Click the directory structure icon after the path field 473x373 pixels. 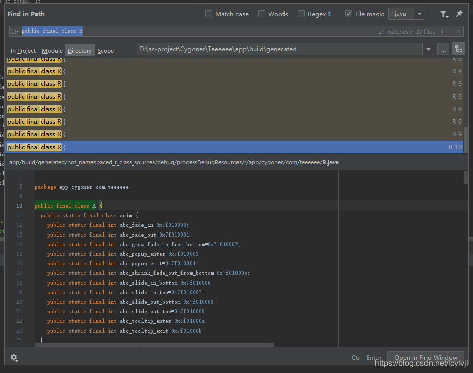pyautogui.click(x=458, y=49)
